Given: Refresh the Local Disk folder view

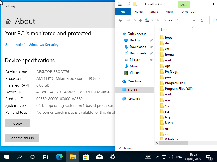Looking at the screenshot, I should pyautogui.click(x=202, y=20).
